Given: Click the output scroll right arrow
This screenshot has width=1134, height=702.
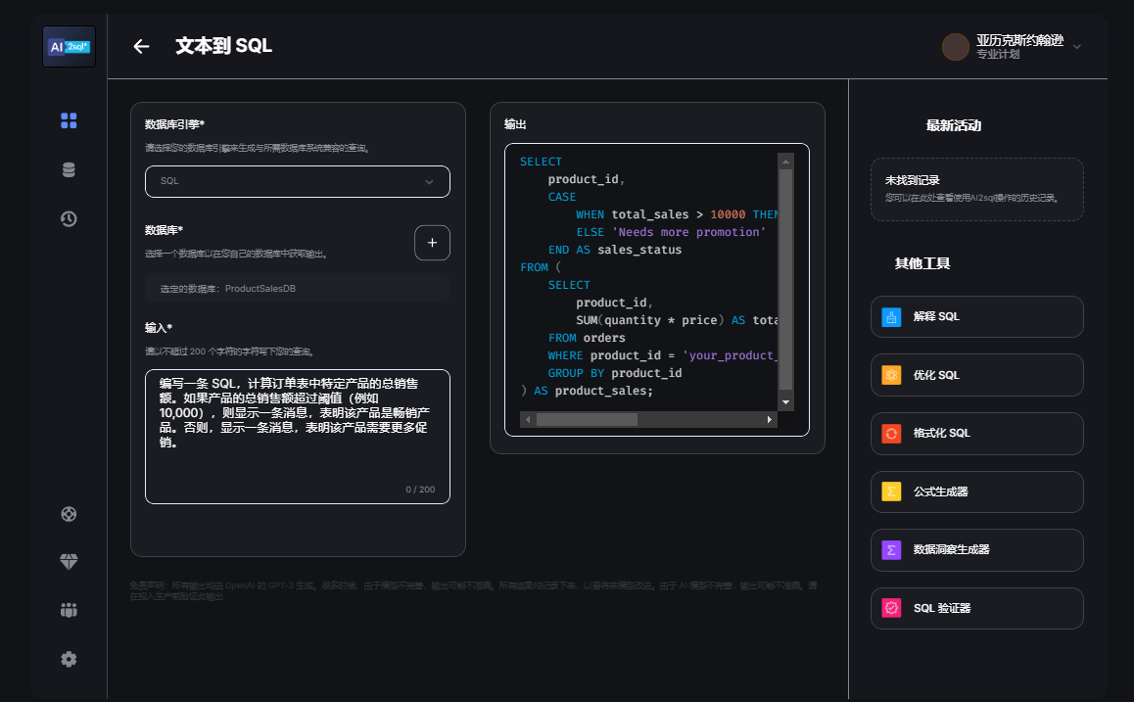Looking at the screenshot, I should coord(770,419).
